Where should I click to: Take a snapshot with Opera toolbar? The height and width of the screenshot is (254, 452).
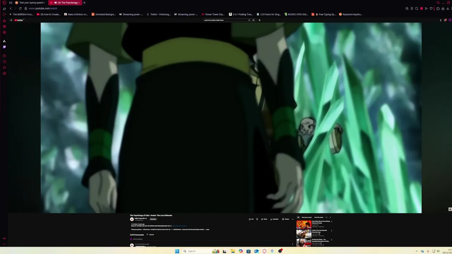(417, 8)
